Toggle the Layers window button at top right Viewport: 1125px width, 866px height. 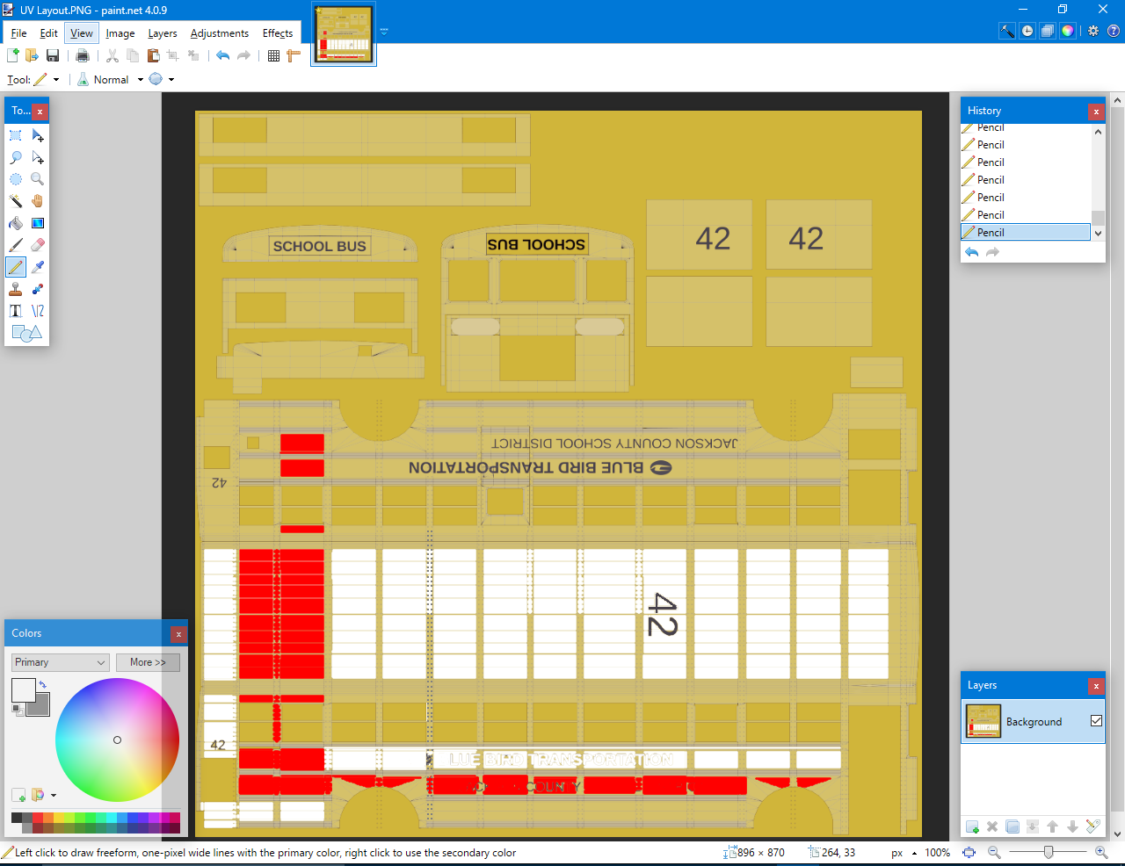tap(1048, 31)
